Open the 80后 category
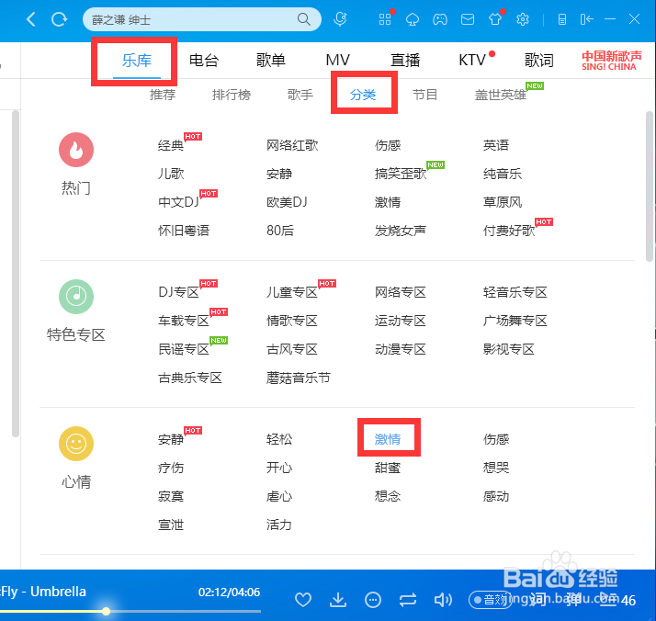 pyautogui.click(x=280, y=231)
